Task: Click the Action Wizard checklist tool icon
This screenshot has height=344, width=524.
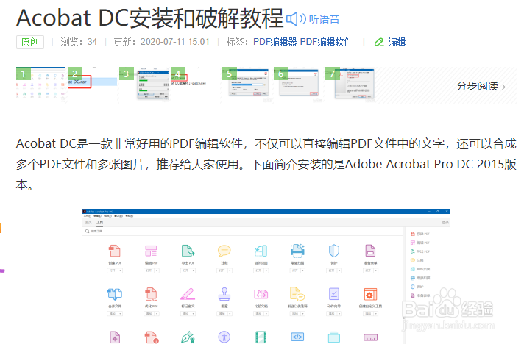Action: click(334, 294)
